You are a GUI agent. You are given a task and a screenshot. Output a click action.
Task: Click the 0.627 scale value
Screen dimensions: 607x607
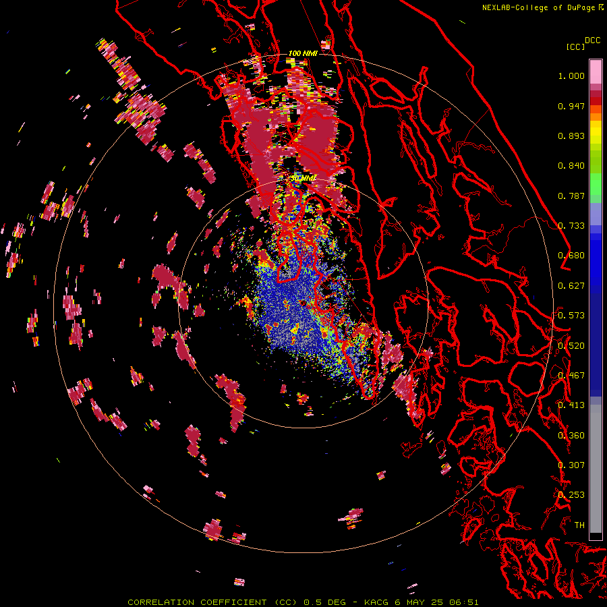click(x=571, y=286)
